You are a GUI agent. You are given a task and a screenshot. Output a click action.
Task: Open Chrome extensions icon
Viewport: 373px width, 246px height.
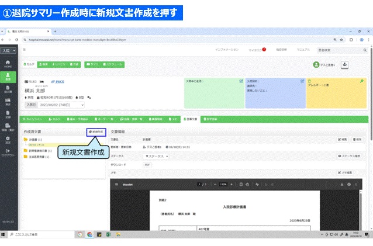(351, 40)
